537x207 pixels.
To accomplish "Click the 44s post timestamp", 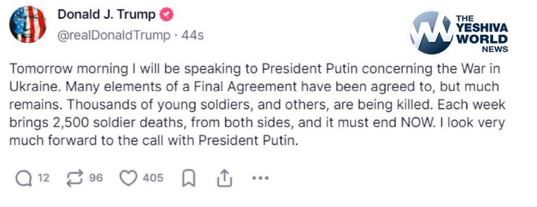I will click(x=193, y=36).
